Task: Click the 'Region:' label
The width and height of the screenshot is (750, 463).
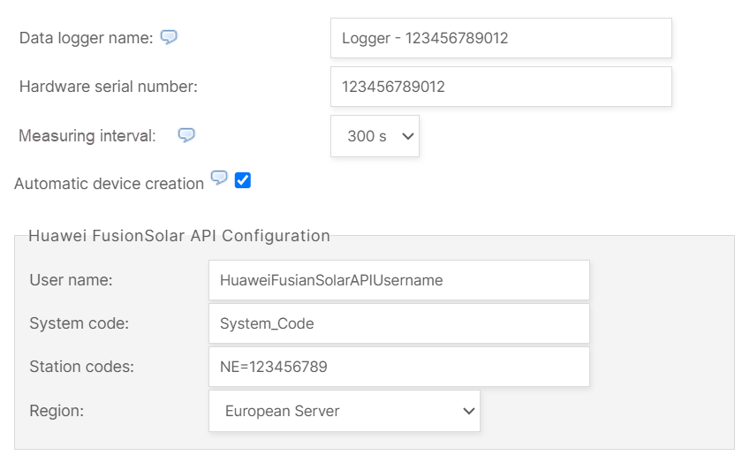Action: pos(57,411)
